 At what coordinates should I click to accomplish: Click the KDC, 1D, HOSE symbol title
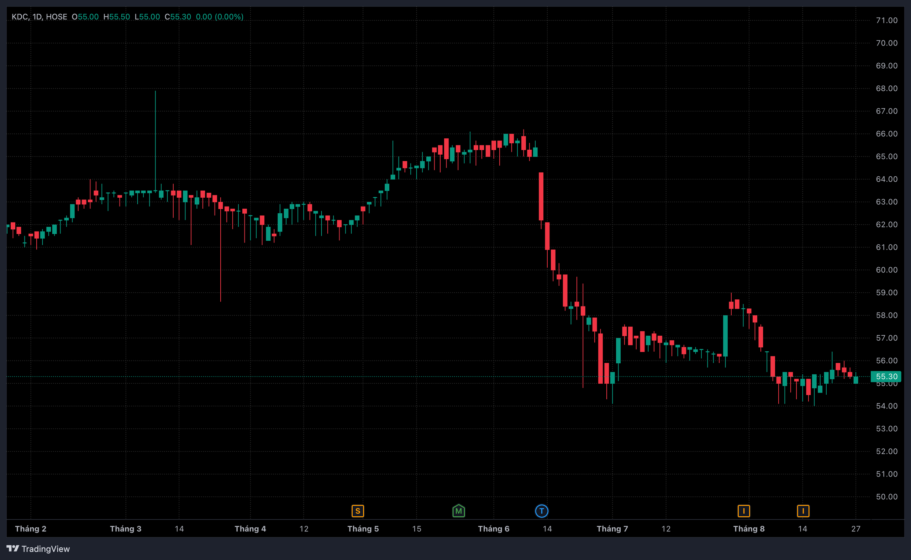39,17
